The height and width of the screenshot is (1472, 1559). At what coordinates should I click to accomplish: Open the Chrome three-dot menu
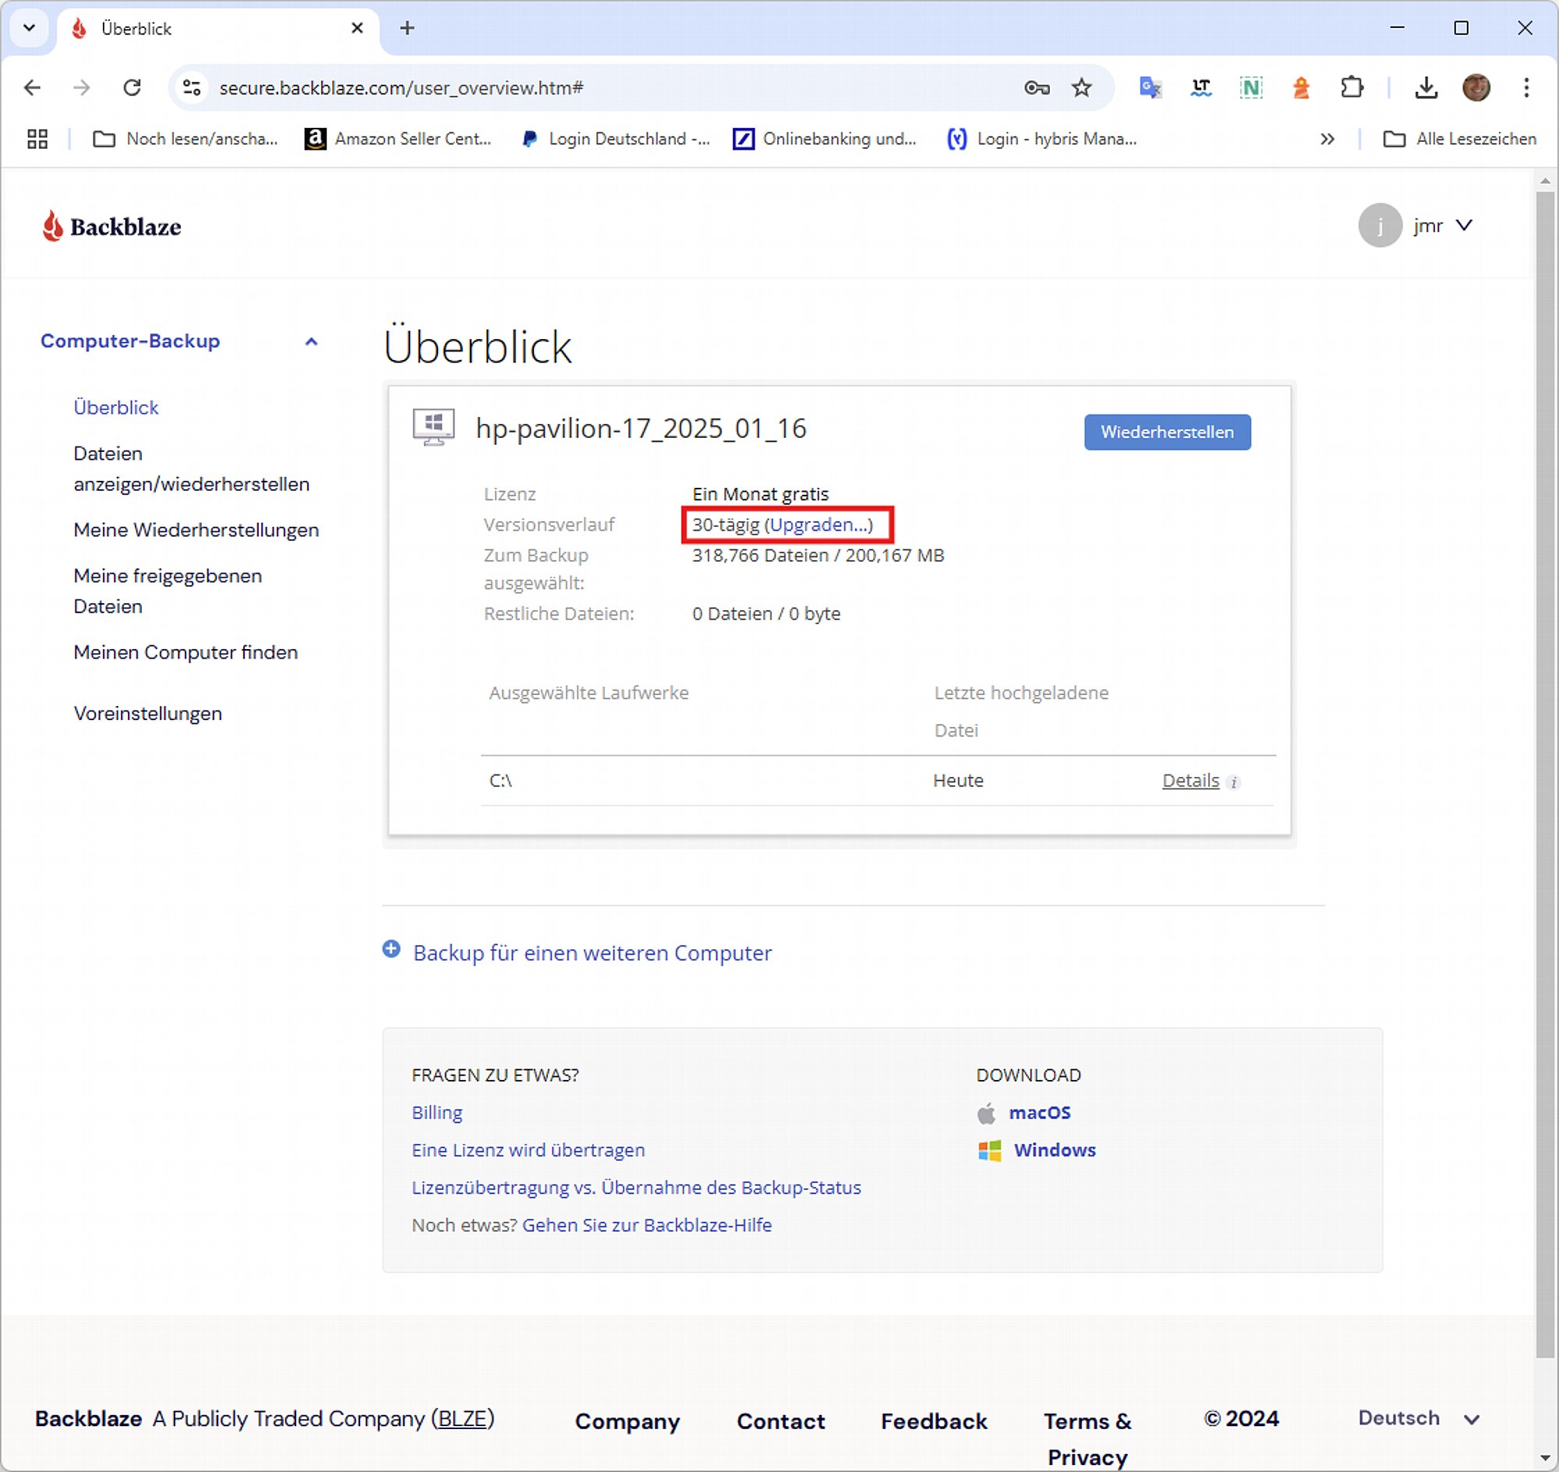1526,87
